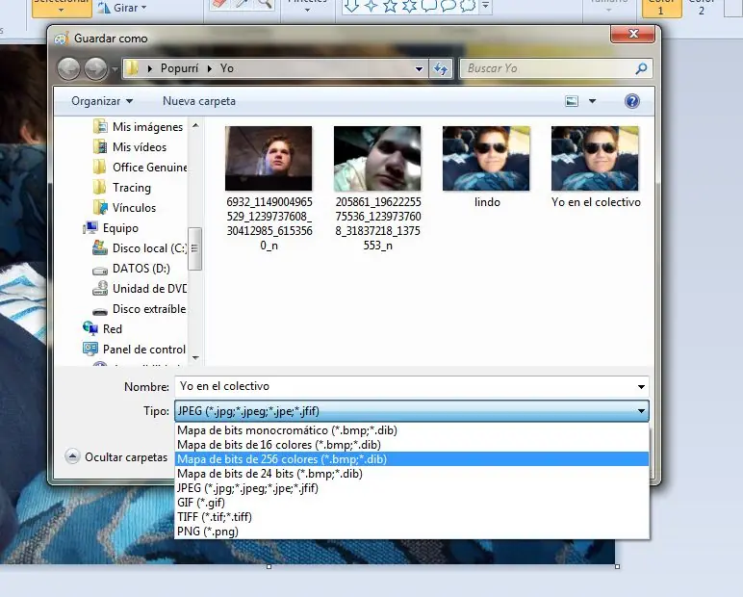
Task: Choose PNG (*.png) file type
Action: tap(412, 532)
